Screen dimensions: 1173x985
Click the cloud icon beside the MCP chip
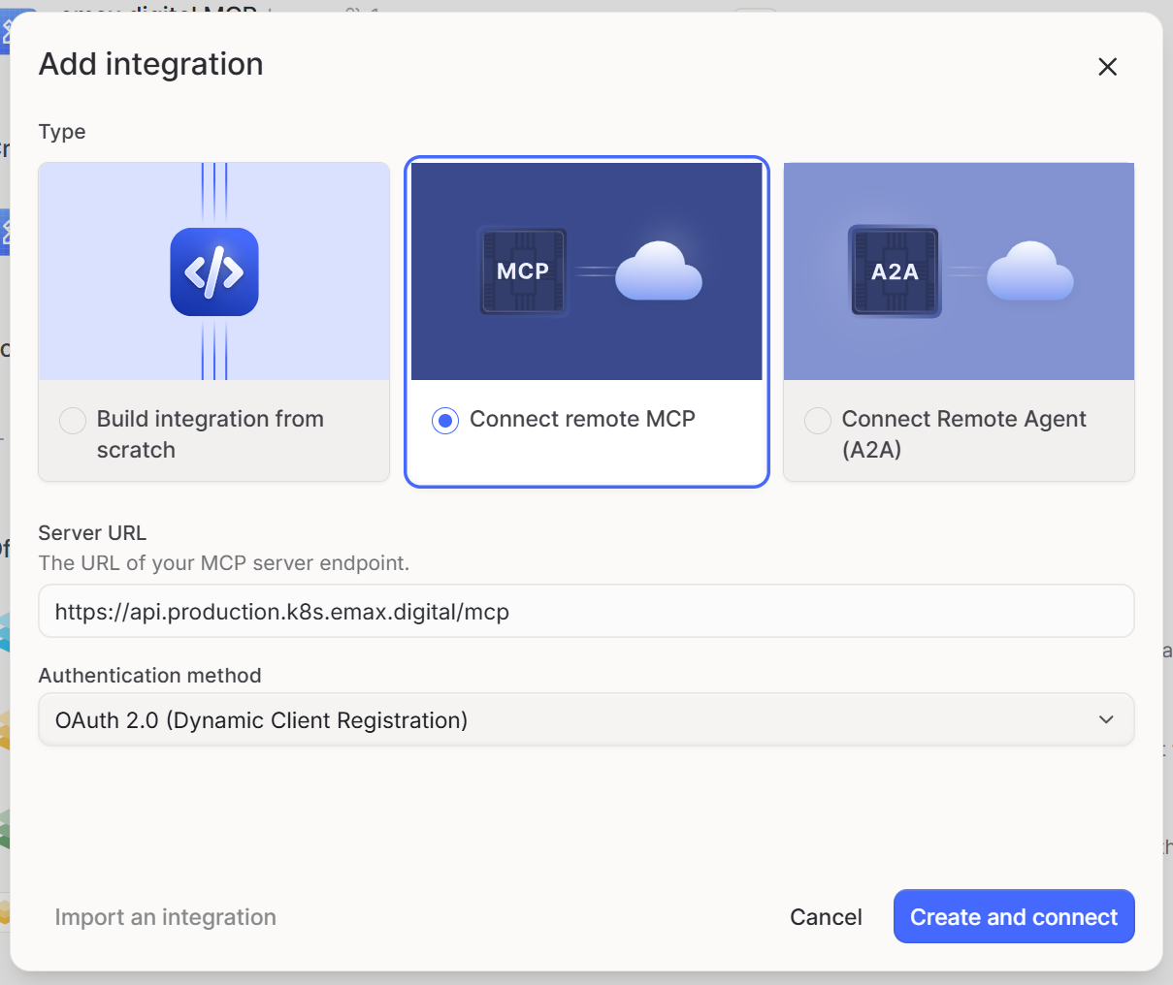click(659, 270)
